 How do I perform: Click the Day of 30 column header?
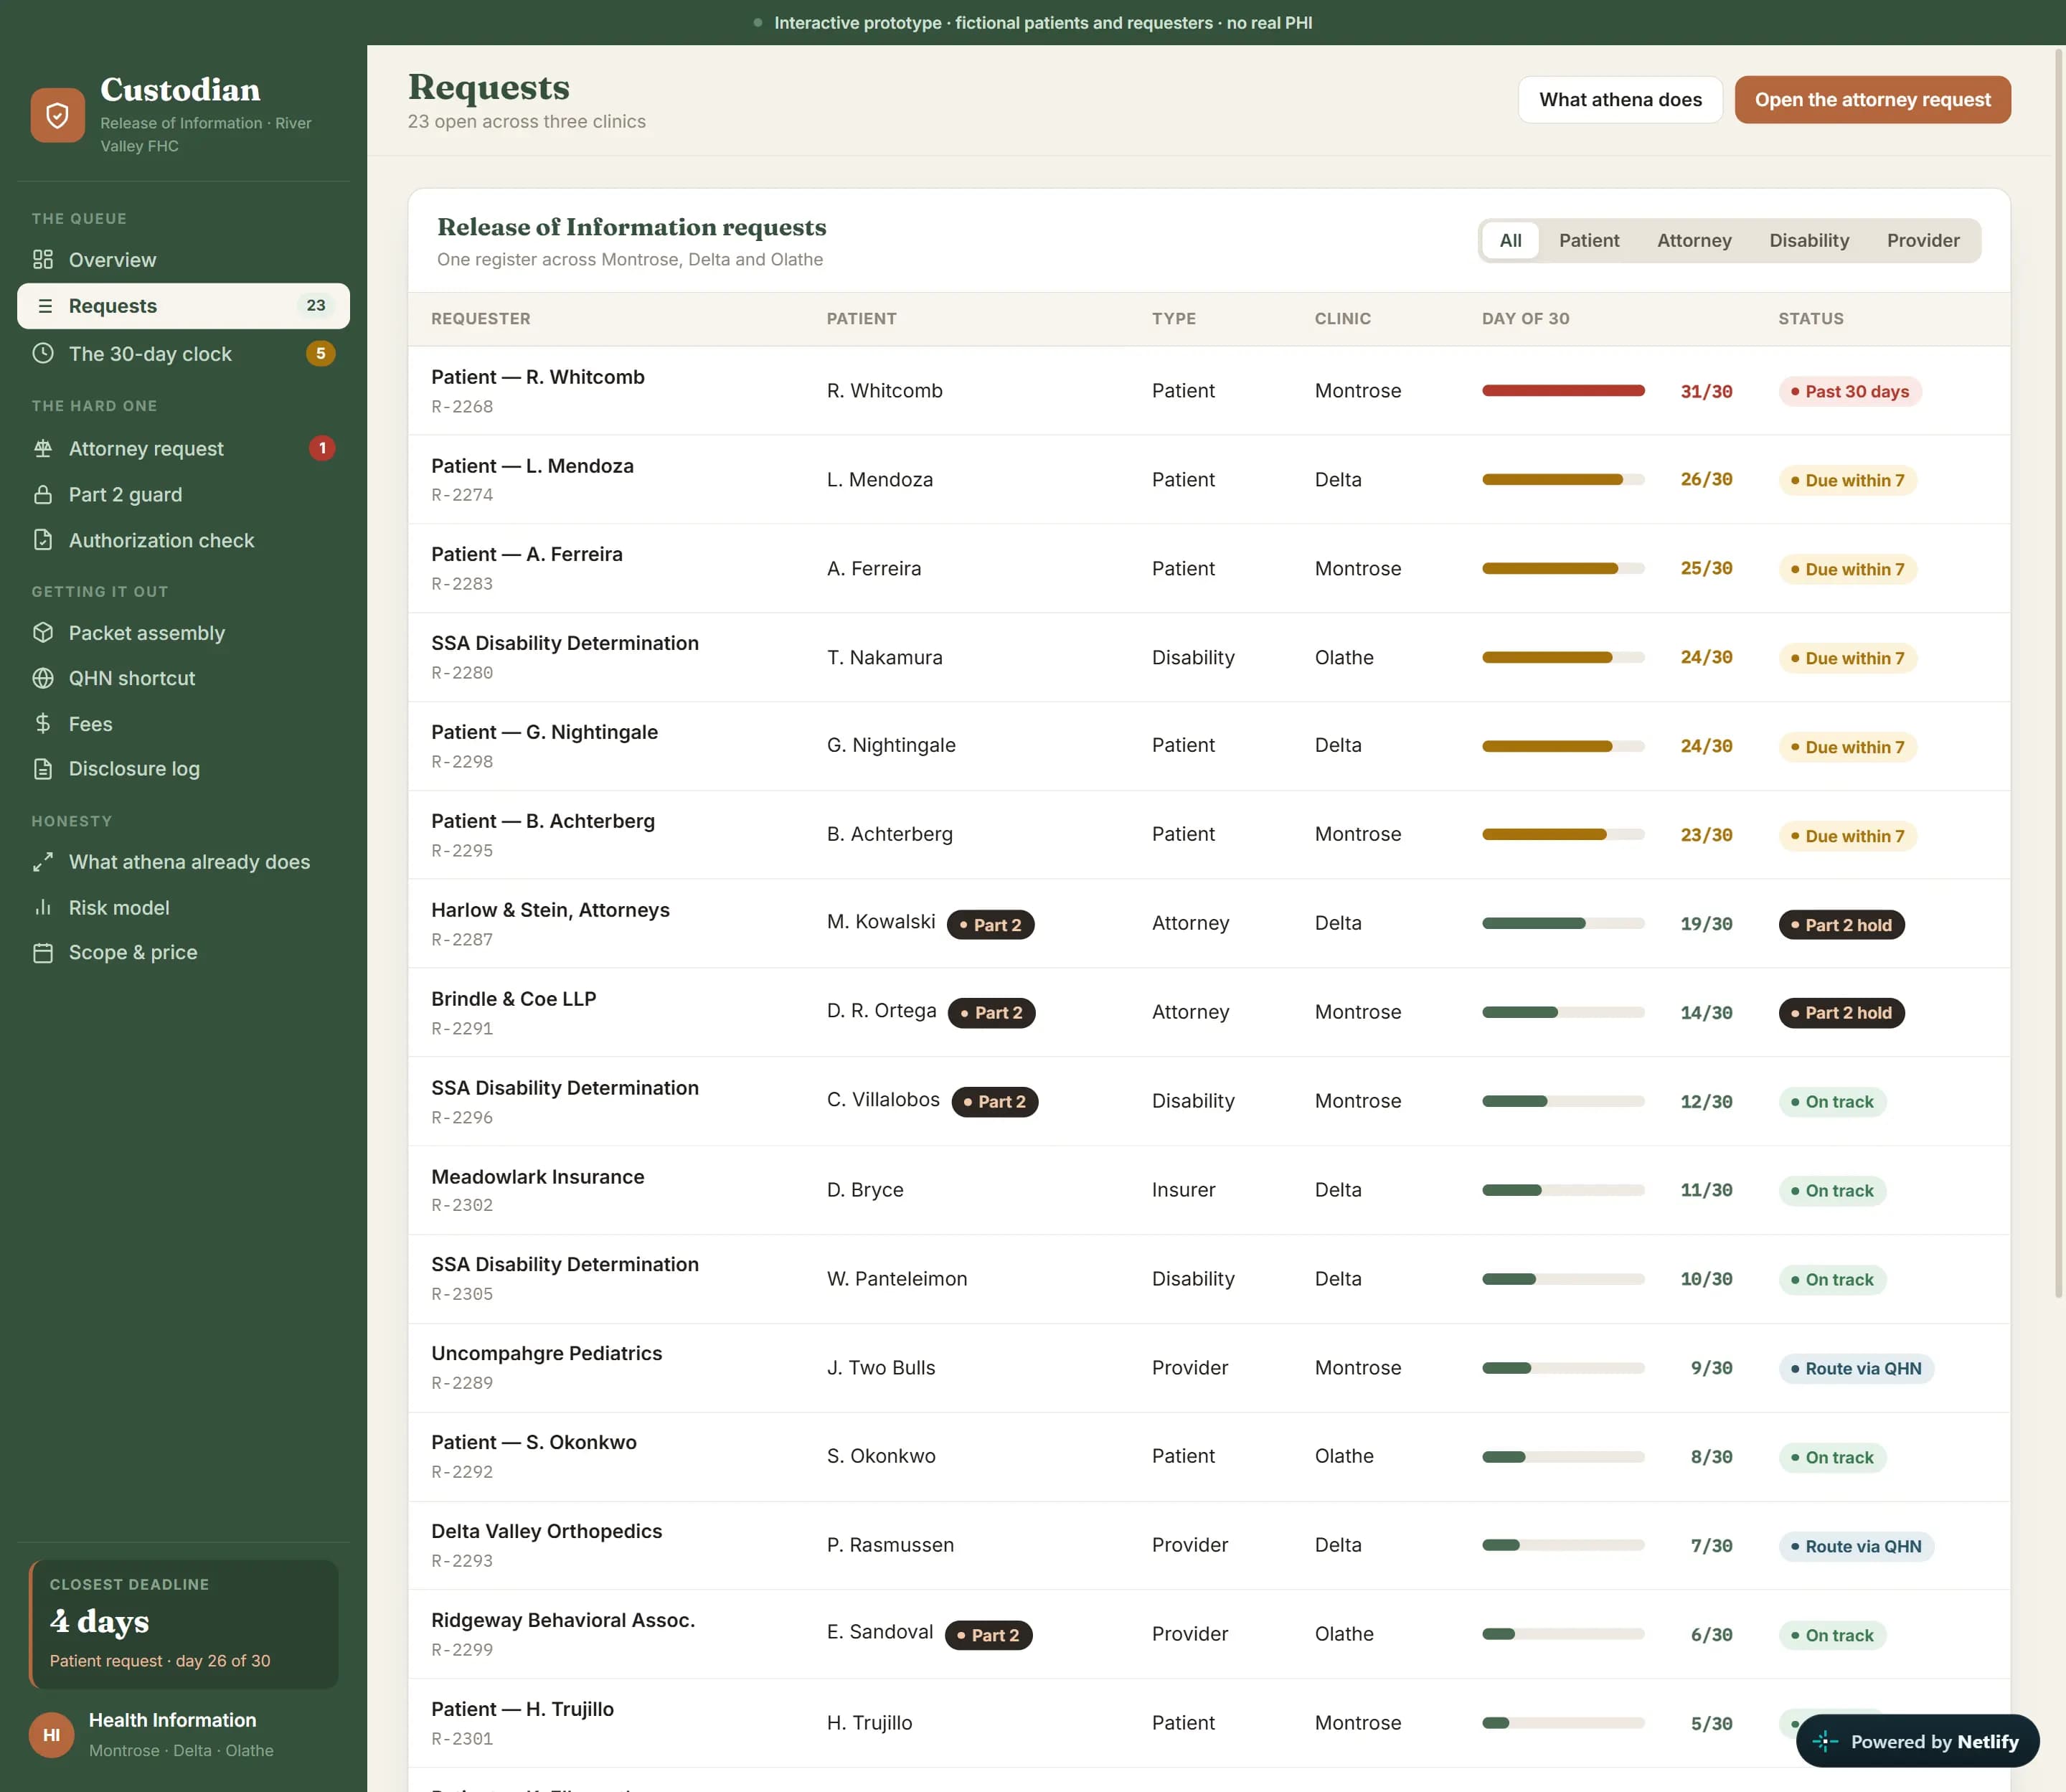click(x=1525, y=319)
